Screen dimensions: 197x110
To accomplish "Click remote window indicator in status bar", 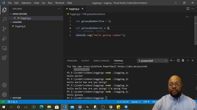I will (3, 102).
